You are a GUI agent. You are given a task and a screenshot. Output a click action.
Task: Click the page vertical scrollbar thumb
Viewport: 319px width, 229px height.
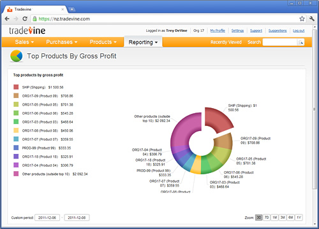pyautogui.click(x=315, y=109)
